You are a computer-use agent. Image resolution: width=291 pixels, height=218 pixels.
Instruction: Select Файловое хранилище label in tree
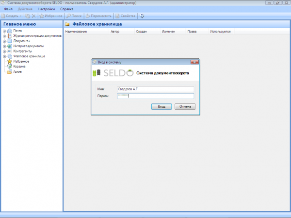pyautogui.click(x=29, y=56)
